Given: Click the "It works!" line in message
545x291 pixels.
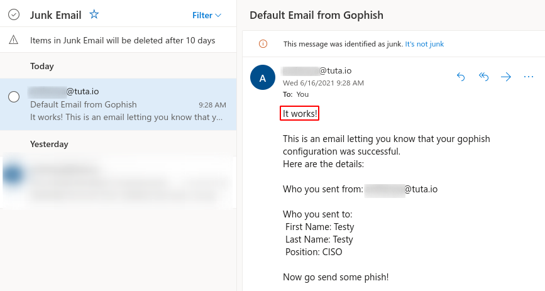Looking at the screenshot, I should [300, 113].
